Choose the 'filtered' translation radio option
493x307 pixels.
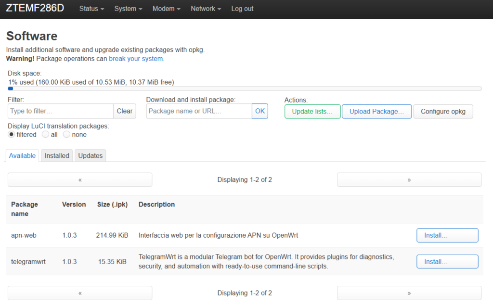(12, 135)
